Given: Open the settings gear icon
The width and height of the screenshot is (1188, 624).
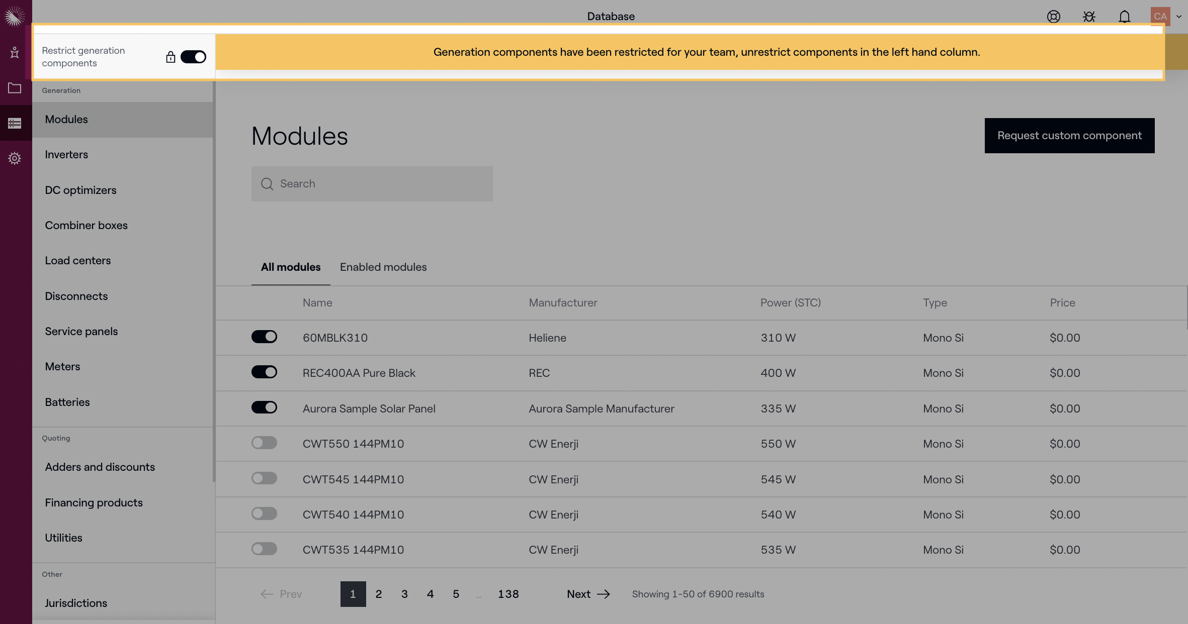Looking at the screenshot, I should (15, 158).
